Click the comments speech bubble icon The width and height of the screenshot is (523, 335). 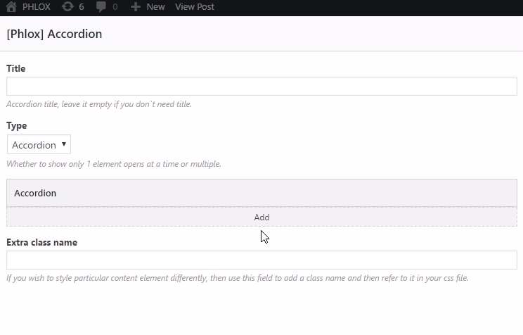click(101, 6)
